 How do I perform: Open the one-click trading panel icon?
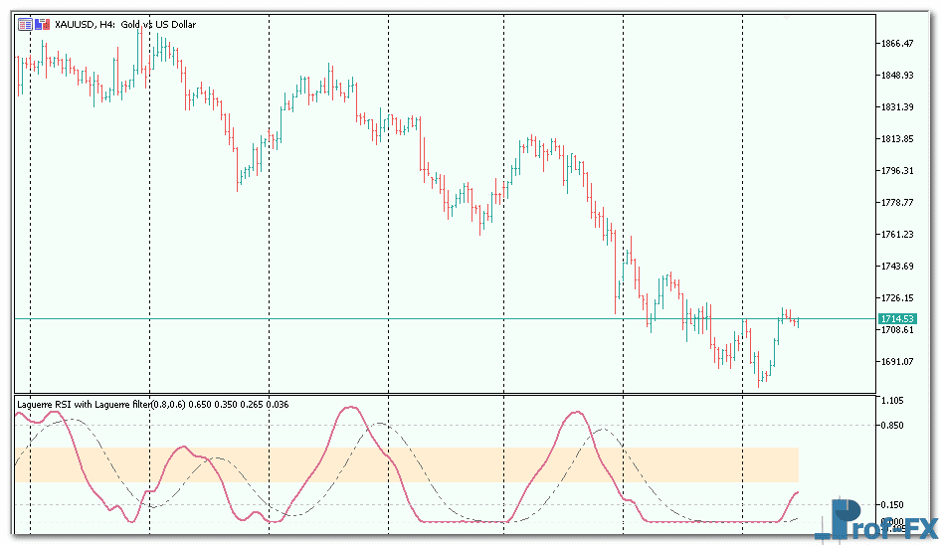[25, 25]
